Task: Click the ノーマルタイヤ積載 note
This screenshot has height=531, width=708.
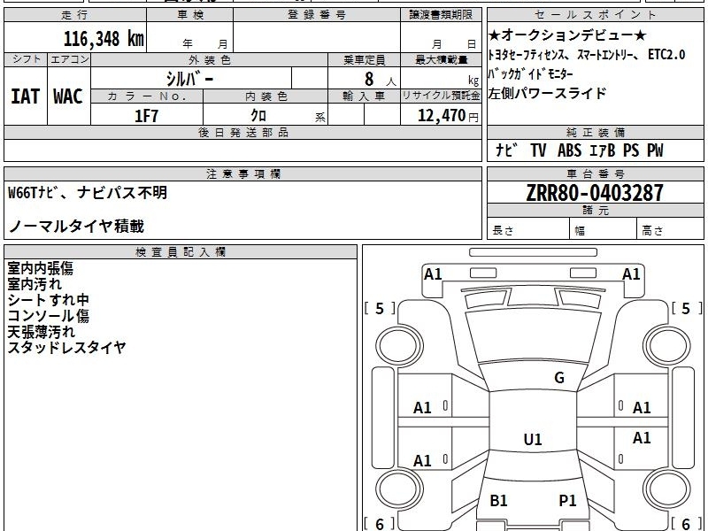Action: point(76,226)
